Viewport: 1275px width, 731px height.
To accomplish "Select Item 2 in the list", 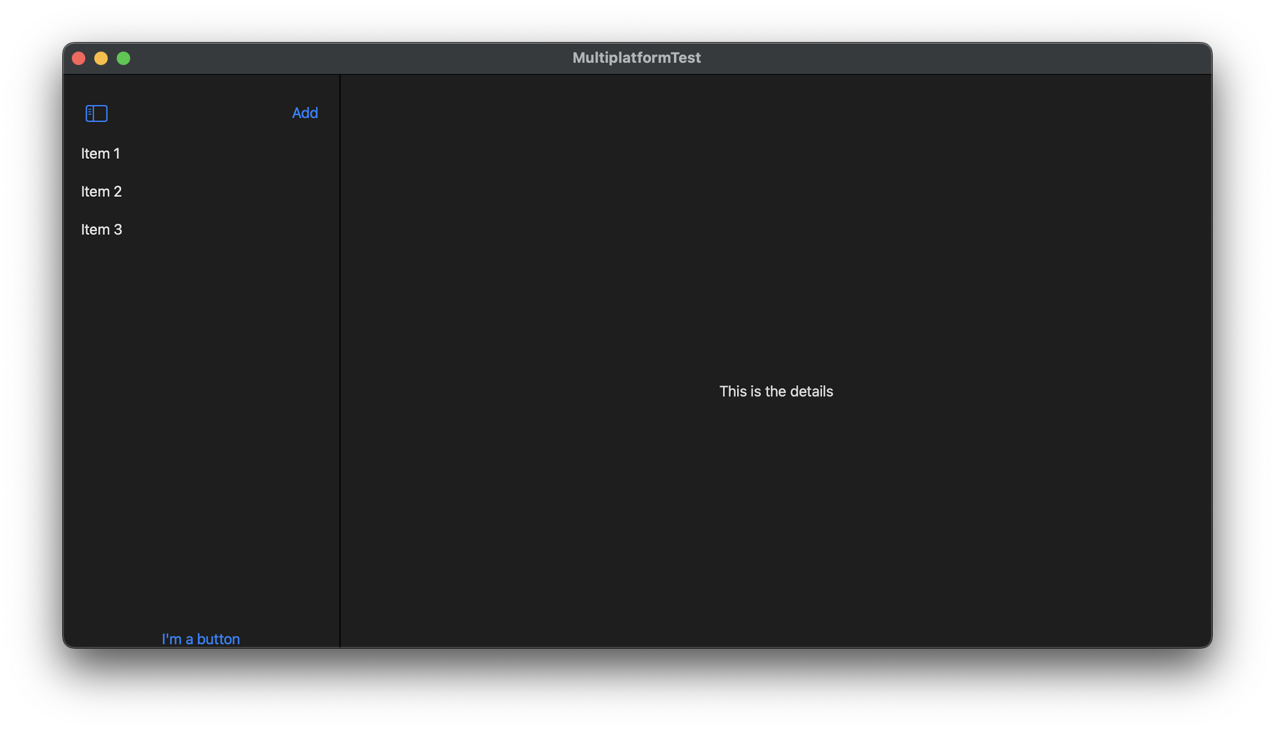I will tap(100, 191).
